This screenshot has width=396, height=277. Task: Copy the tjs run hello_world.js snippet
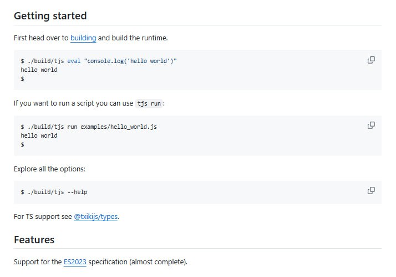[371, 125]
